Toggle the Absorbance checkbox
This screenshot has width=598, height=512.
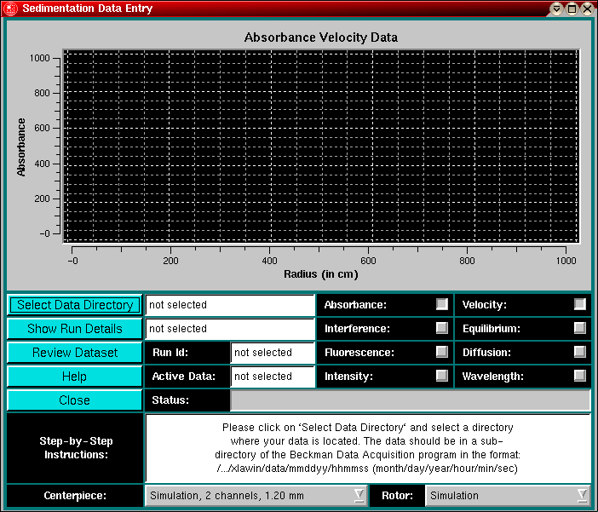[x=441, y=304]
